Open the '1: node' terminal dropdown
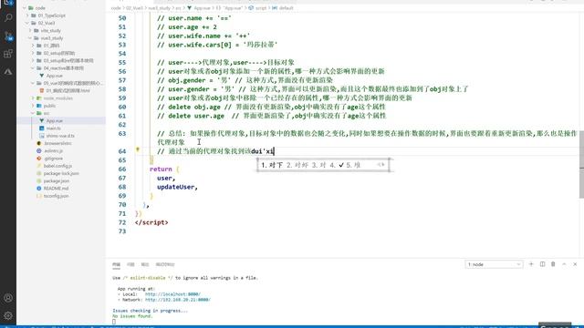 pyautogui.click(x=494, y=264)
